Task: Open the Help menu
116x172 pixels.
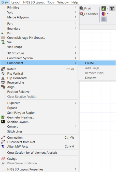Action: (x=75, y=2)
